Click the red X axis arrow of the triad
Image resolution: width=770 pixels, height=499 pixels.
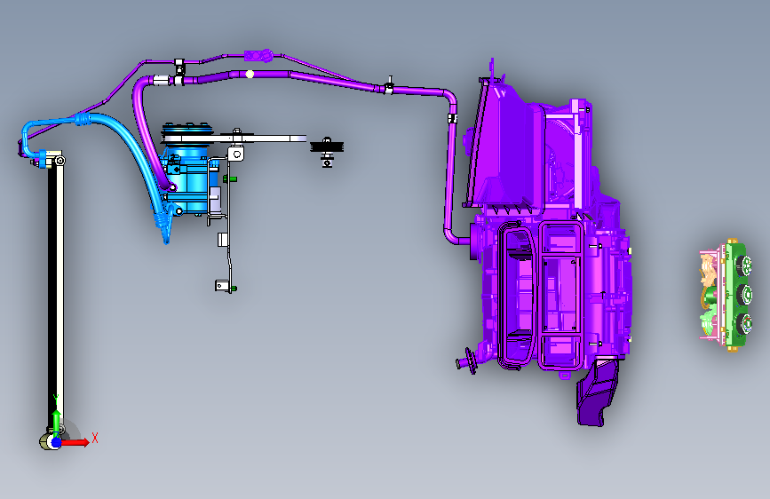coord(76,442)
